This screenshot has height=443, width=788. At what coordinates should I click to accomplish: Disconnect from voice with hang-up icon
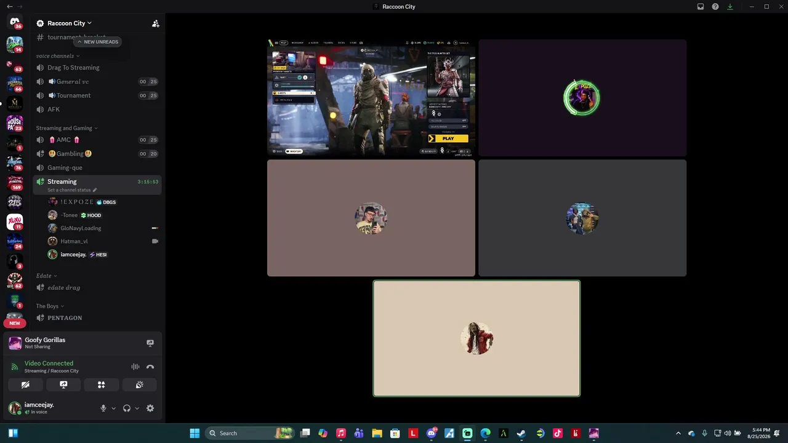(150, 367)
